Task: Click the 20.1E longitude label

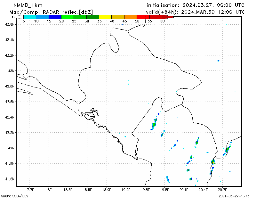Action: click(184, 190)
